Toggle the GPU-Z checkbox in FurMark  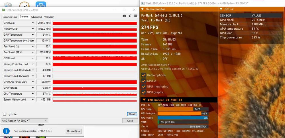point(144,81)
